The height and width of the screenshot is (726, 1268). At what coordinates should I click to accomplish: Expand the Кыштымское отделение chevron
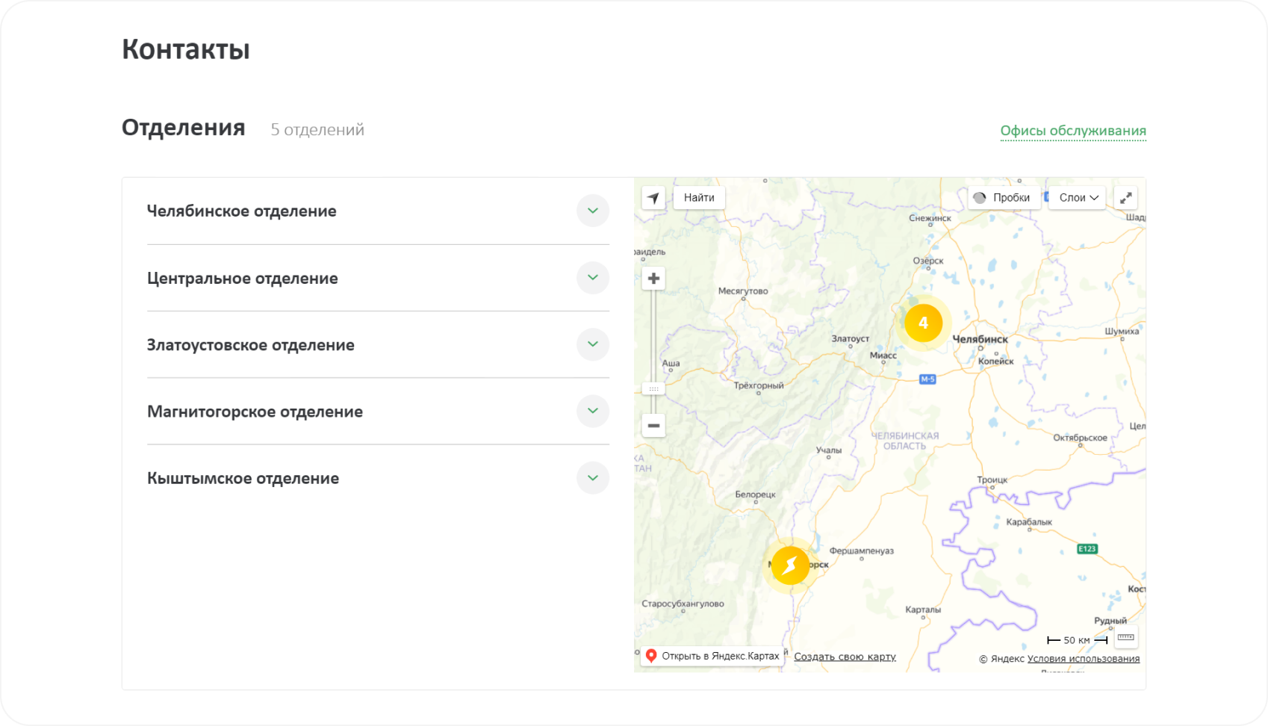(x=593, y=478)
